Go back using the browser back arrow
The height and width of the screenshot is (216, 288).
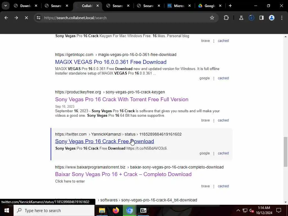pyautogui.click(x=6, y=18)
